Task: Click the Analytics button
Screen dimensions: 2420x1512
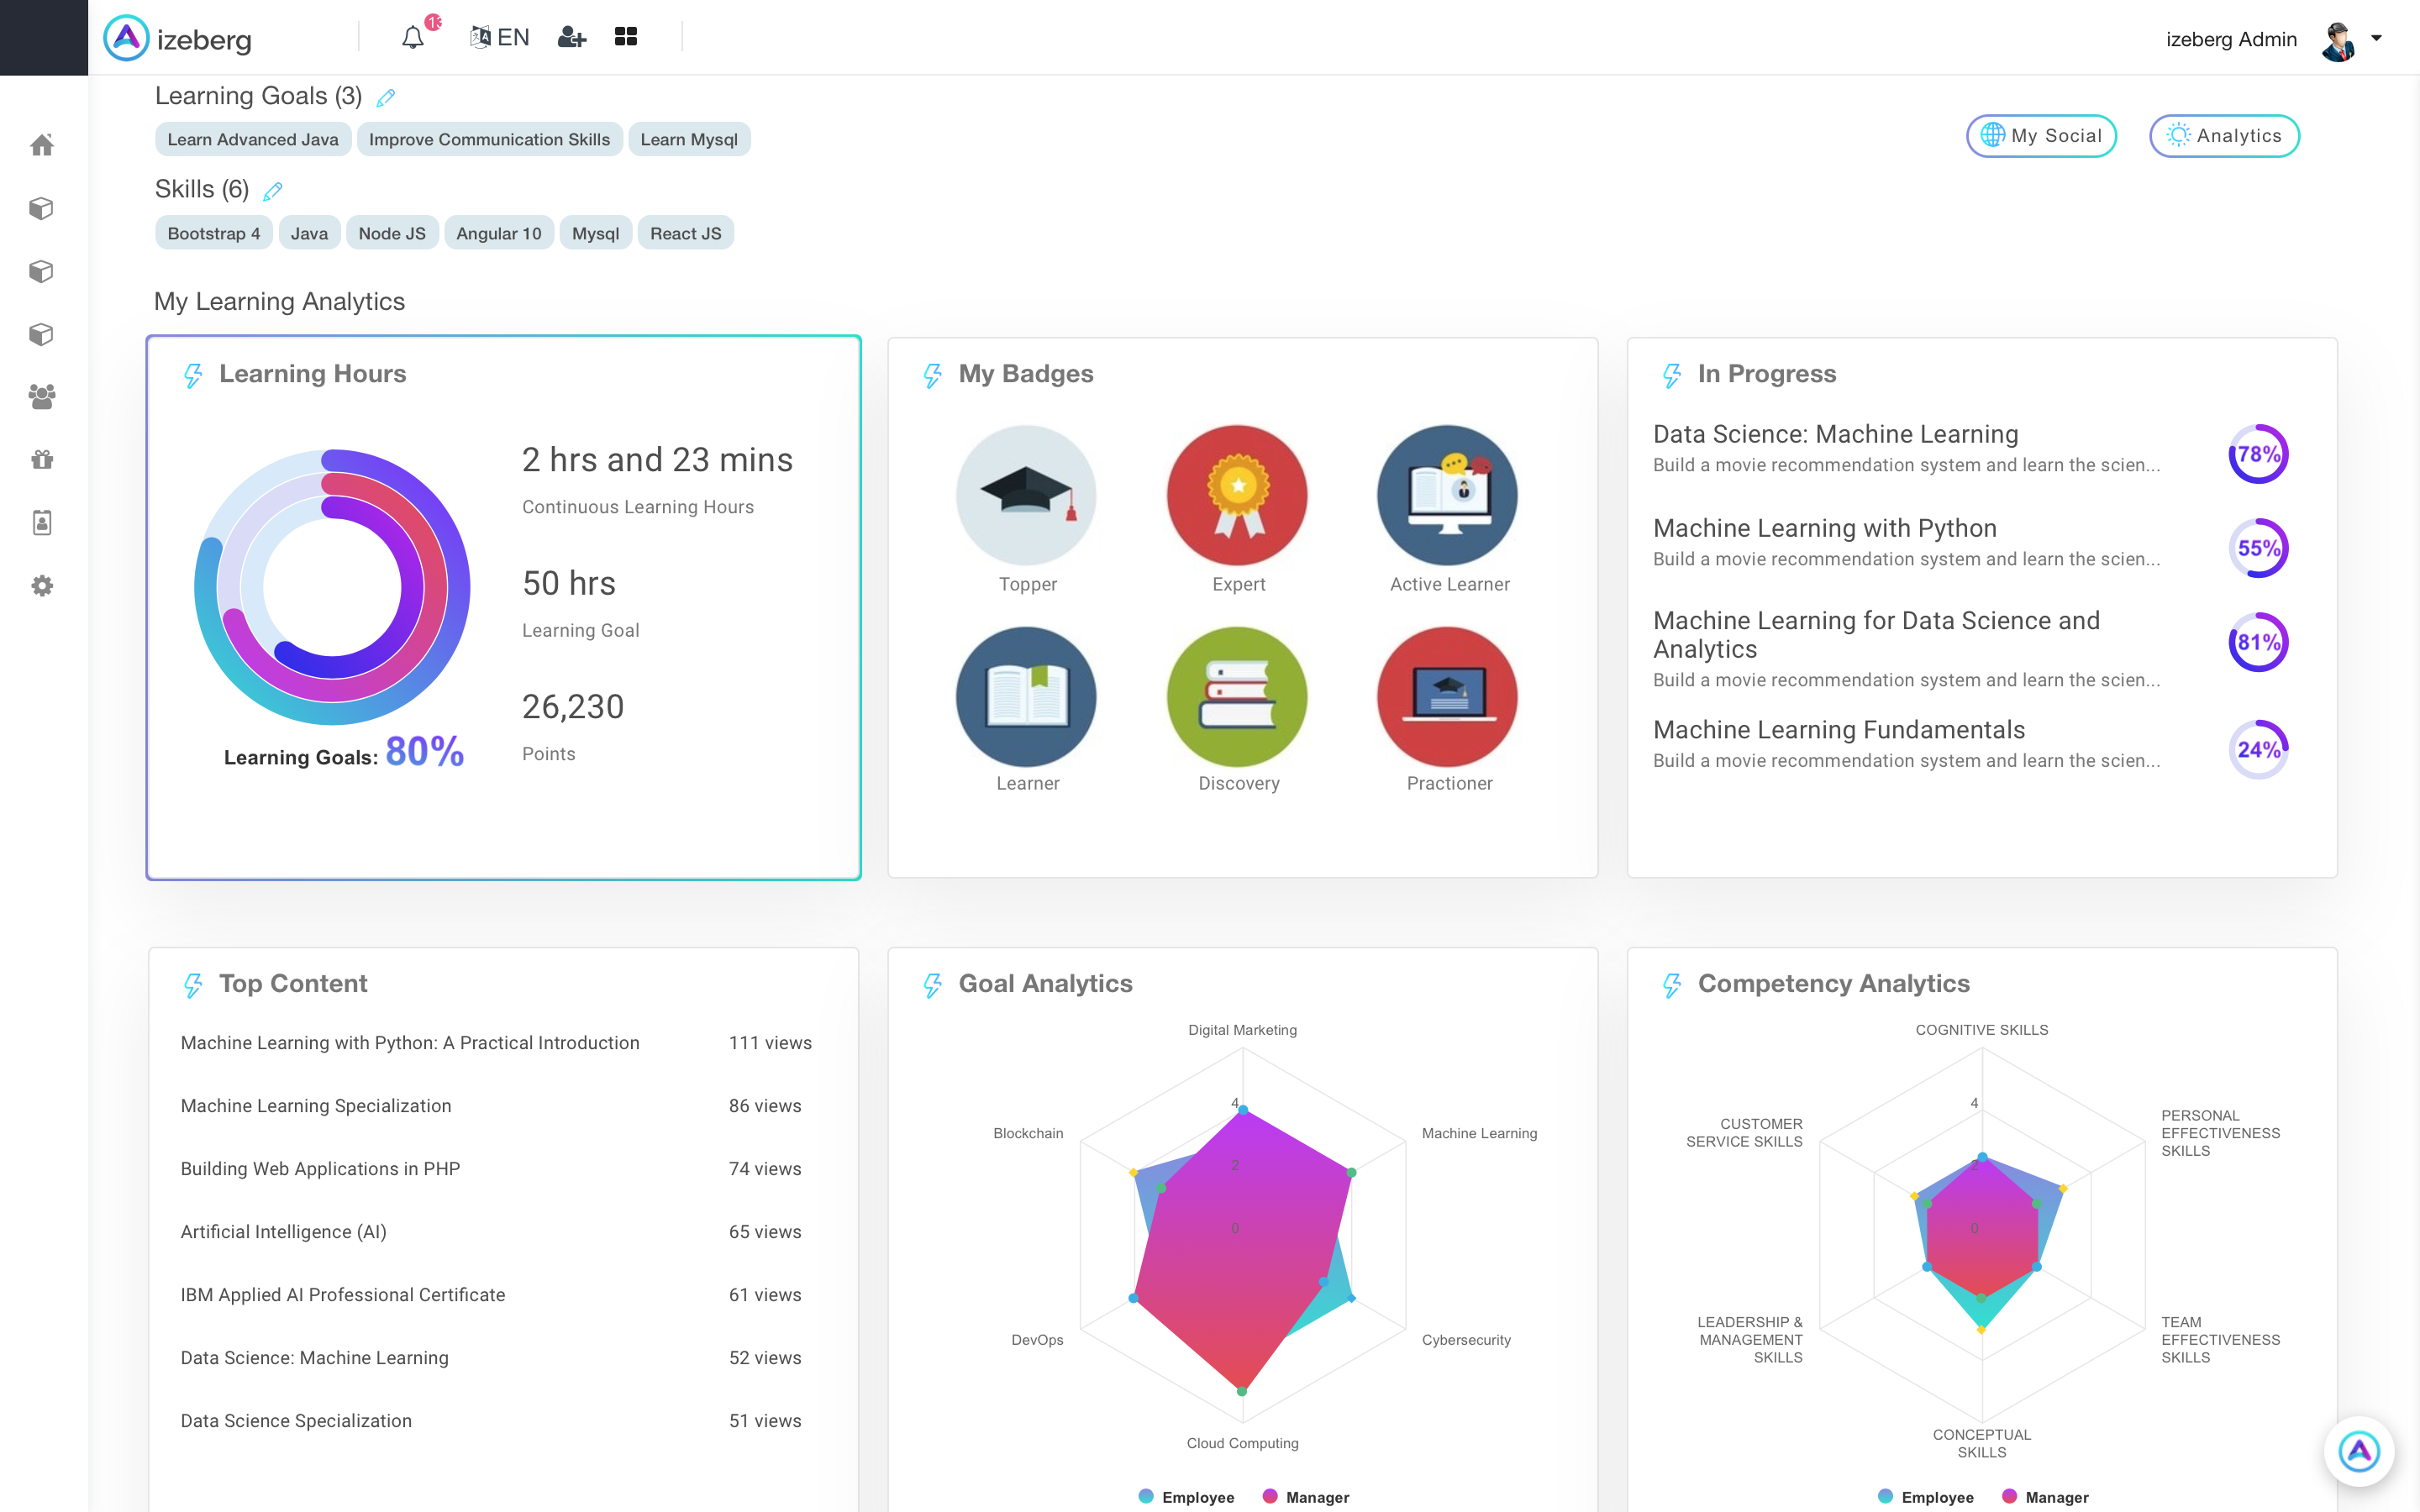Action: click(2224, 136)
